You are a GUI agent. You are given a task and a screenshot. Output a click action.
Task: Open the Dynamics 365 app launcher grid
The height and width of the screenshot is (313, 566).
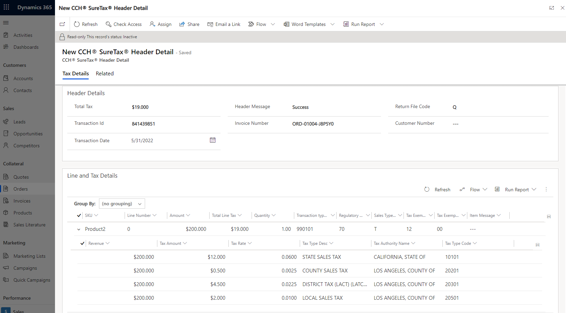(6, 7)
